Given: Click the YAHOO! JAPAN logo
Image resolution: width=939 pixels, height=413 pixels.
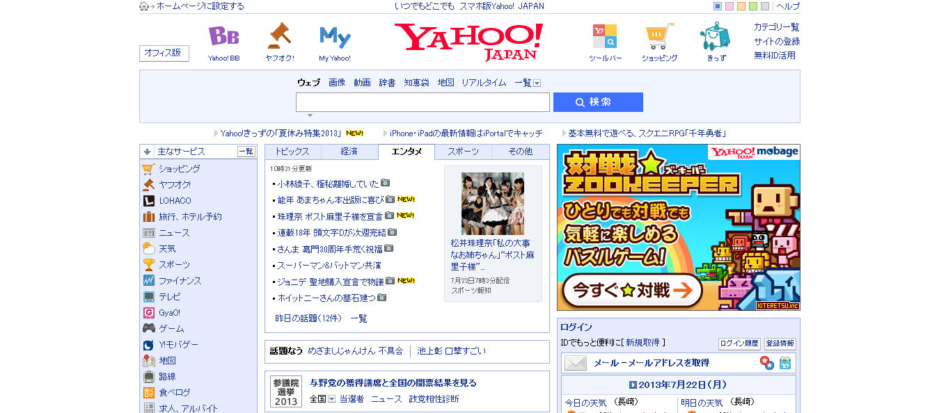Looking at the screenshot, I should (x=469, y=42).
